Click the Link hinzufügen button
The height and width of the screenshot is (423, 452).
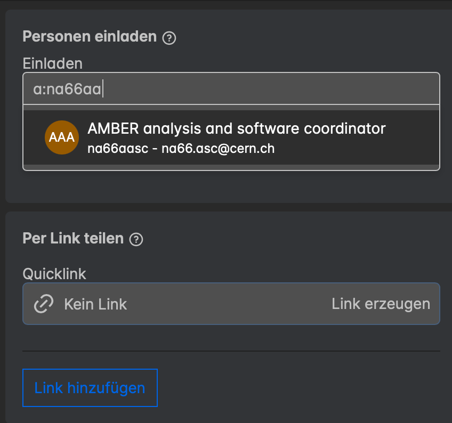[x=90, y=387]
